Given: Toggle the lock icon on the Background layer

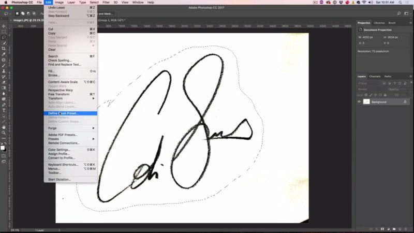Looking at the screenshot, I should pyautogui.click(x=405, y=102).
